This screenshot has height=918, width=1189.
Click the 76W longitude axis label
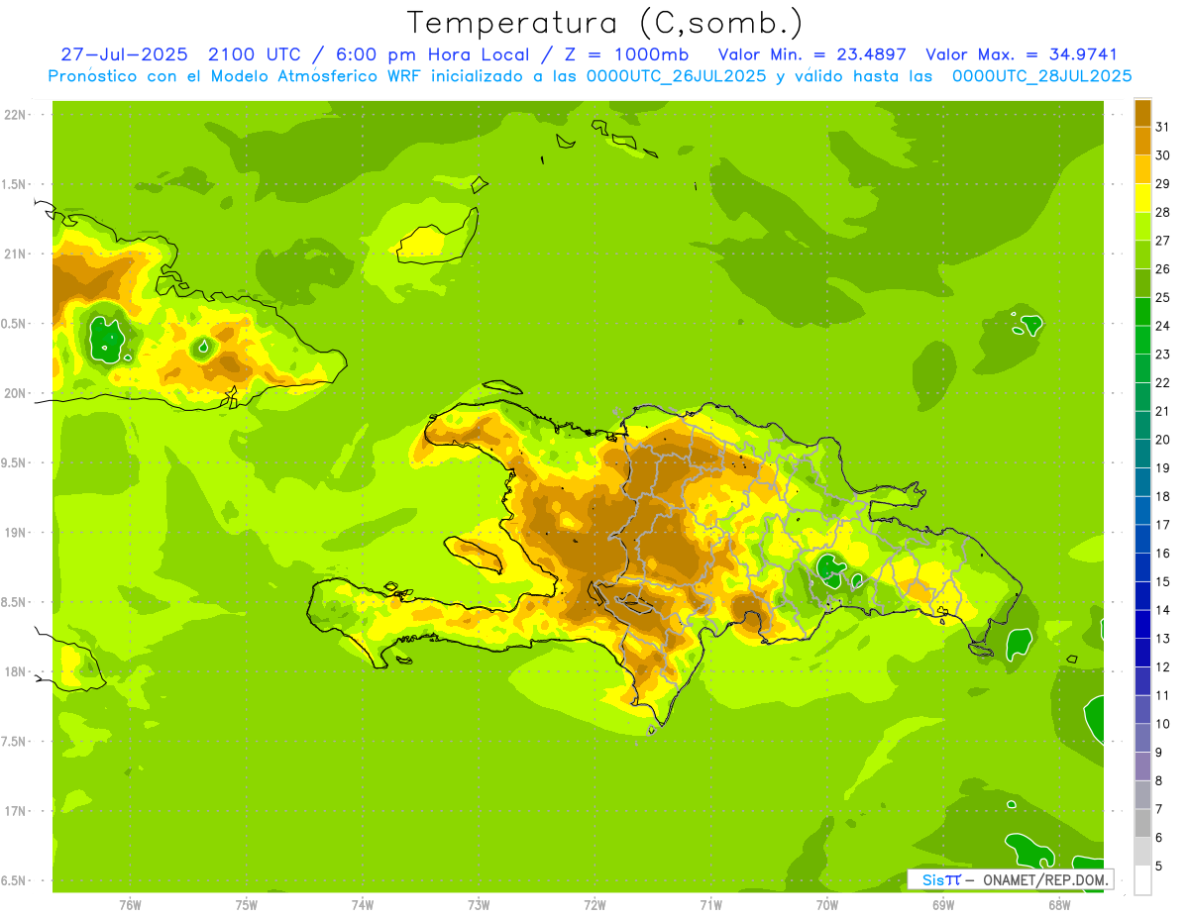[130, 904]
